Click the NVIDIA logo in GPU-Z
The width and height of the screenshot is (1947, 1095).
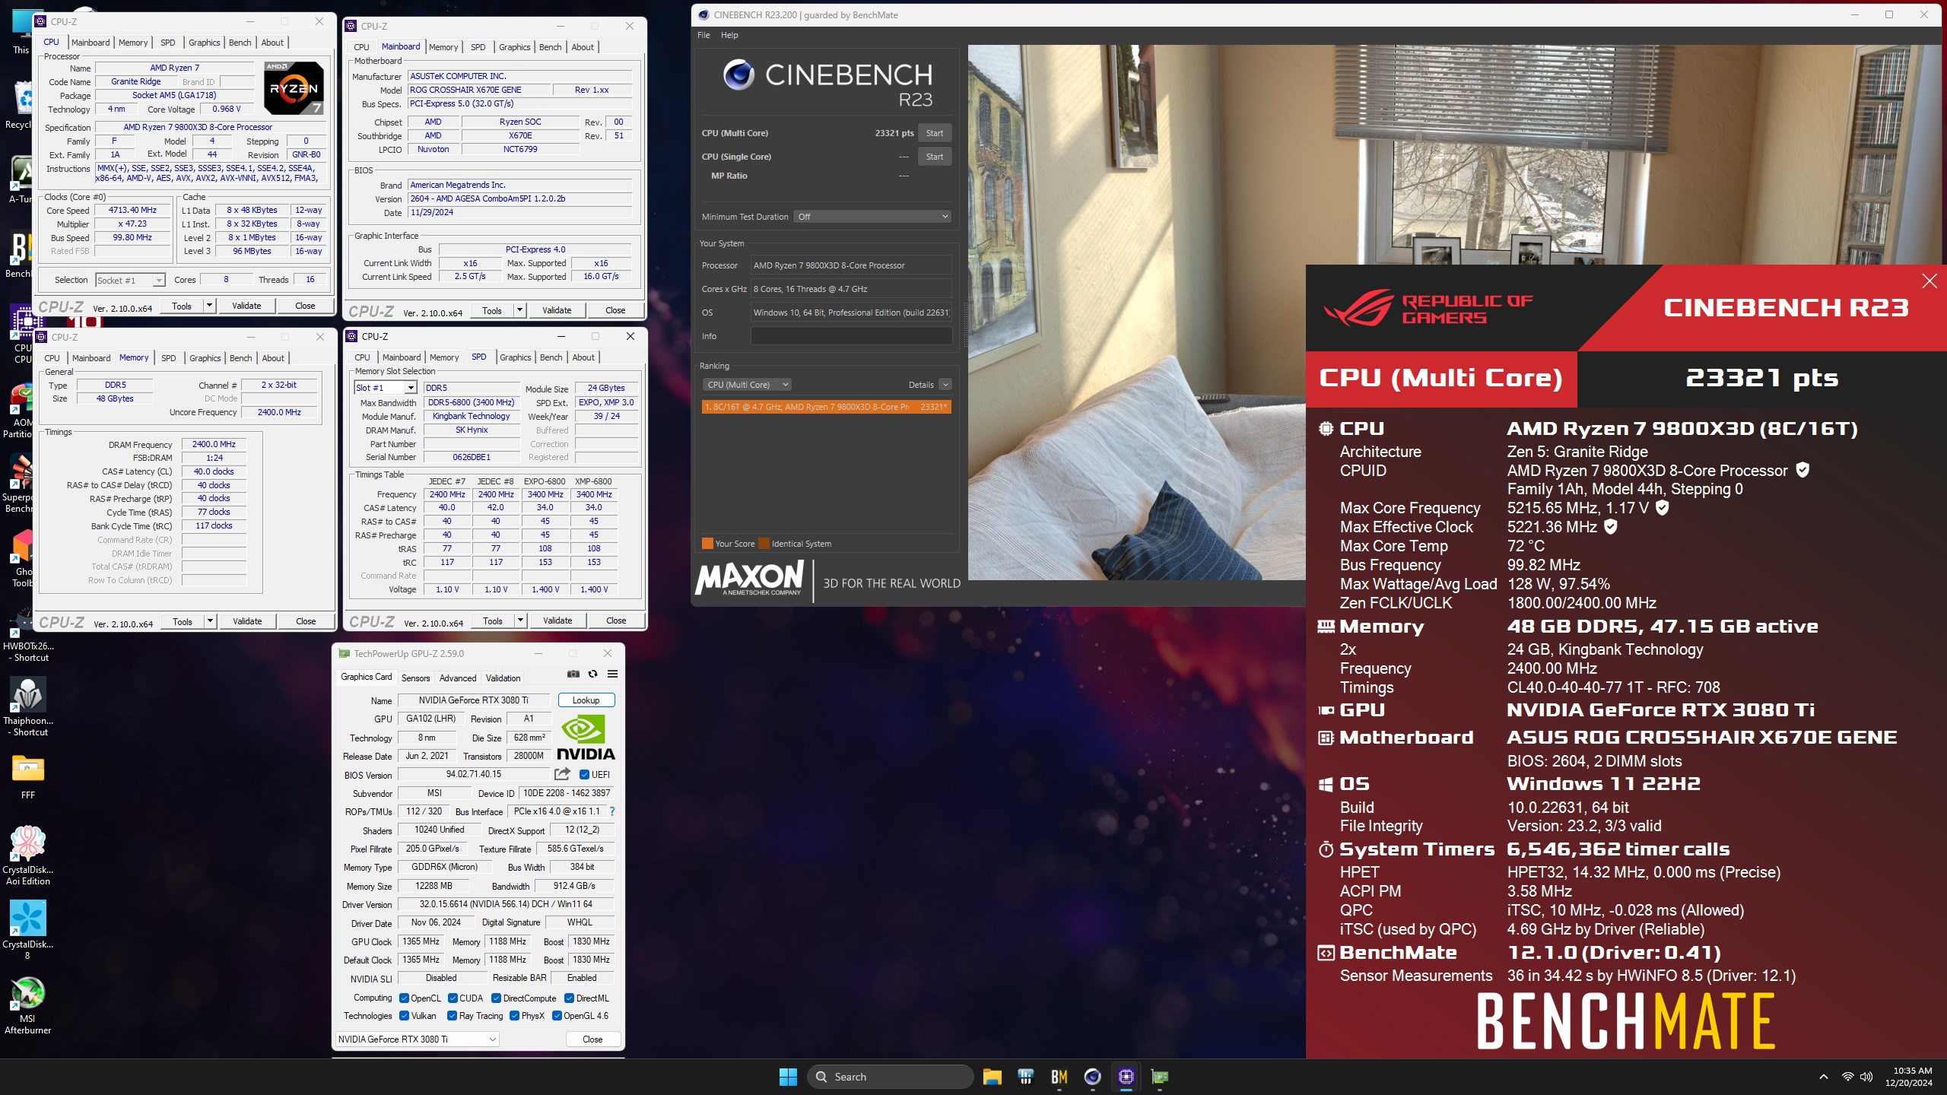pos(586,738)
